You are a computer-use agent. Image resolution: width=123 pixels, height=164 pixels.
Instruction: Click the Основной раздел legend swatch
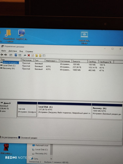pyautogui.click(x=19, y=137)
